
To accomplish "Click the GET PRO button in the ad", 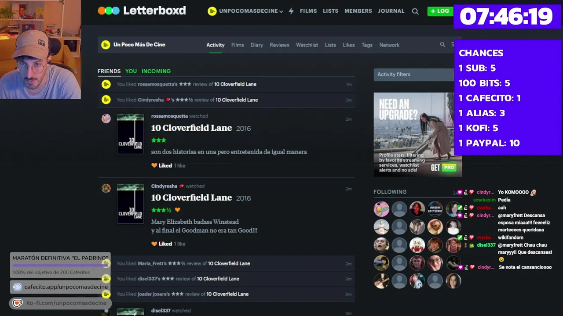I will (x=443, y=167).
